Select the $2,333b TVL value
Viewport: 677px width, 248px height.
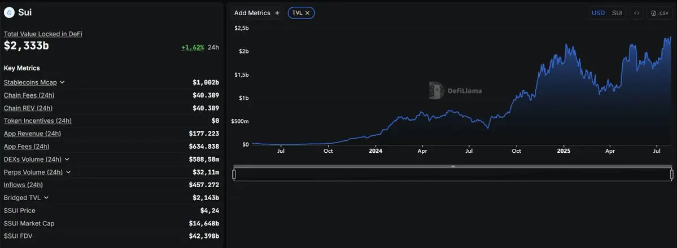(27, 45)
